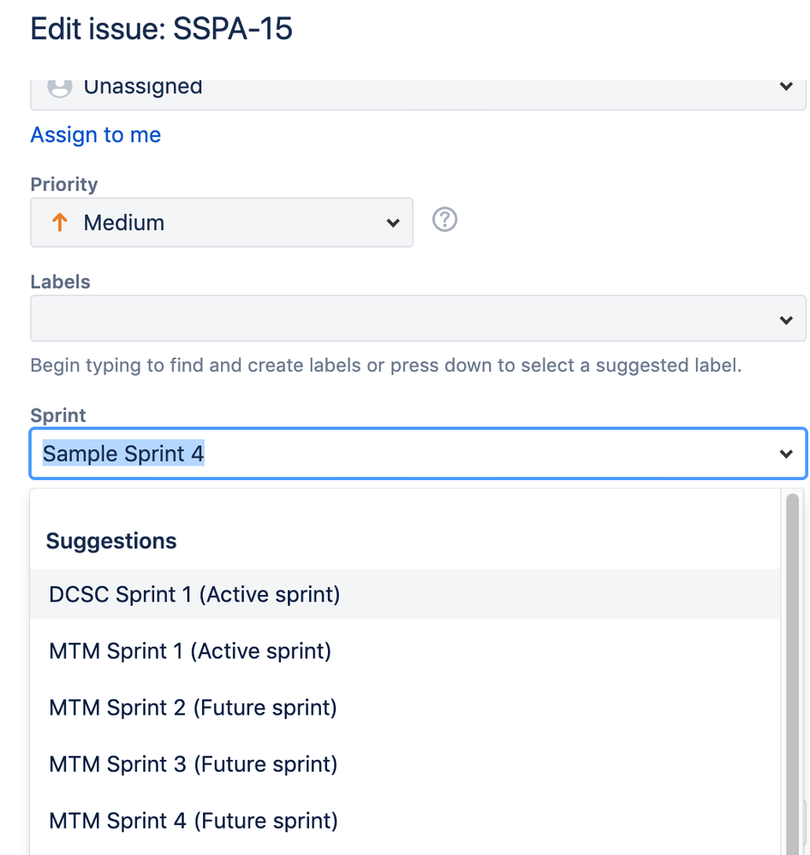Select DCSC Sprint 1 (Active sprint)
Screen dimensions: 810x855
194,594
